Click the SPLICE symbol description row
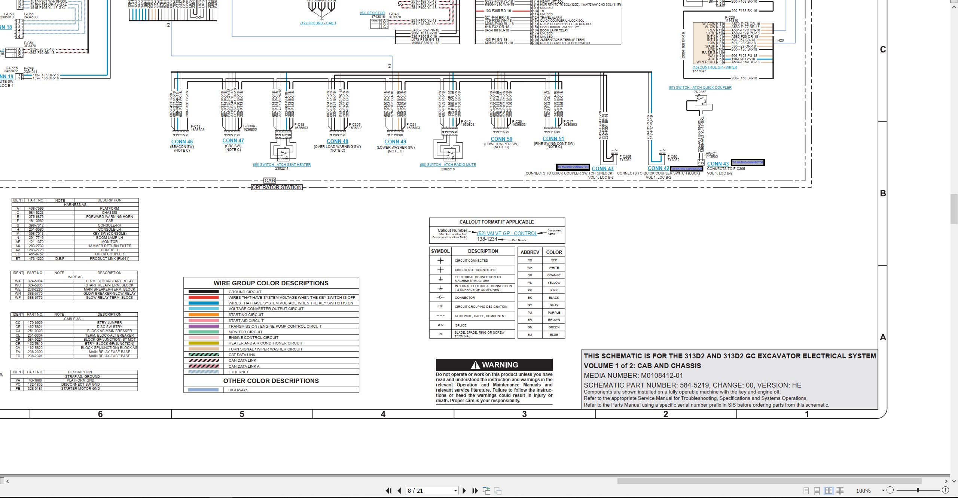The width and height of the screenshot is (958, 498). pyautogui.click(x=472, y=325)
